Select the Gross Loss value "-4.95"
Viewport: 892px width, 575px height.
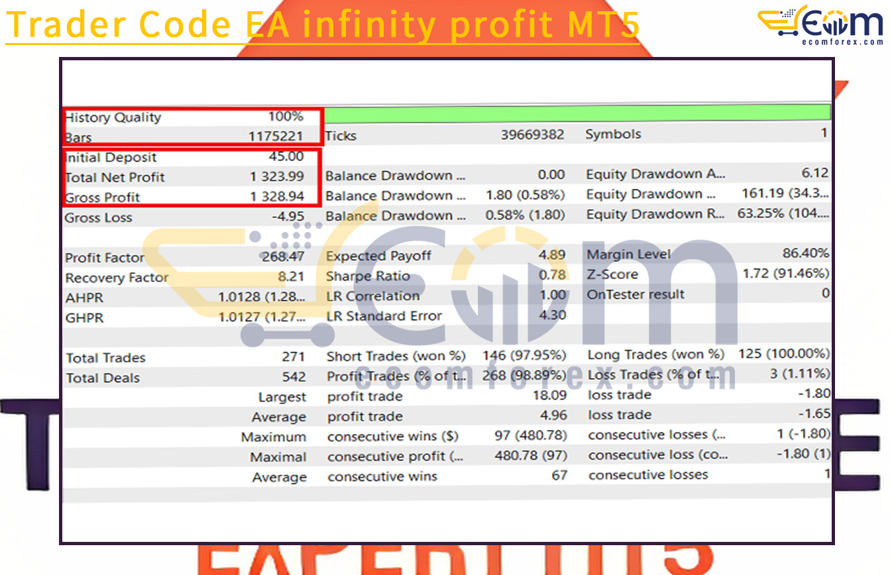[288, 217]
